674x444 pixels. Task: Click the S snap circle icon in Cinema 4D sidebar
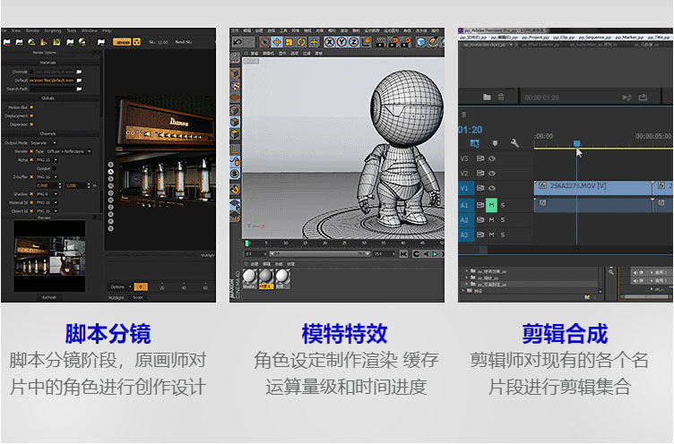(x=235, y=174)
